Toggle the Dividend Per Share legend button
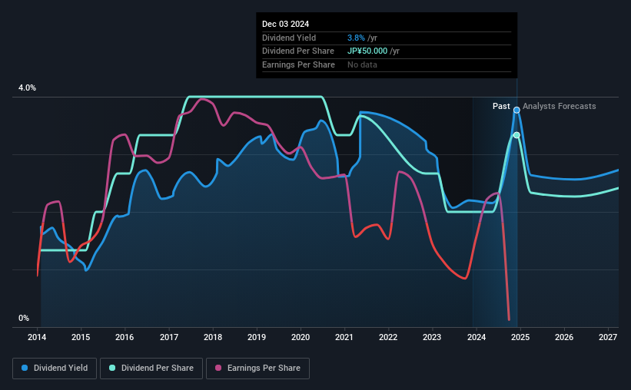This screenshot has width=631, height=390. pos(151,369)
